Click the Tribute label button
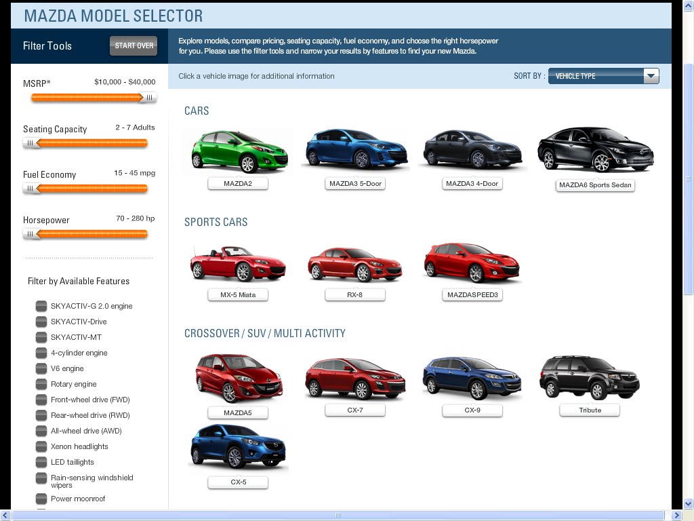 (590, 410)
